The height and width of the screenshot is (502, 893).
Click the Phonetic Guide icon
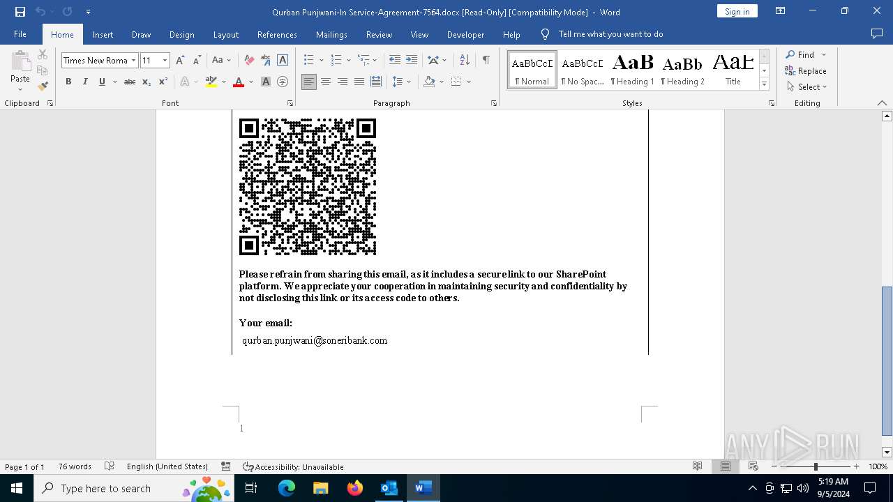coord(266,61)
